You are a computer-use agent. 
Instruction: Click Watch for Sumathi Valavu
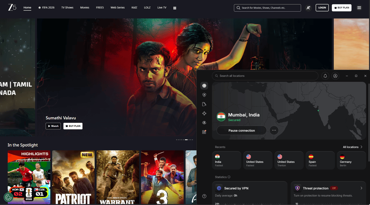tap(53, 126)
